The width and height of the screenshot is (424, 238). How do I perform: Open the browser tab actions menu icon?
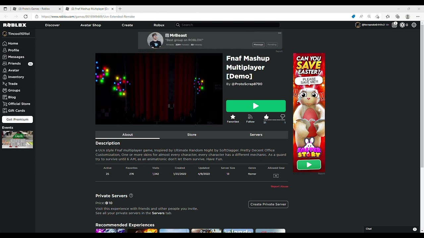coord(5,9)
